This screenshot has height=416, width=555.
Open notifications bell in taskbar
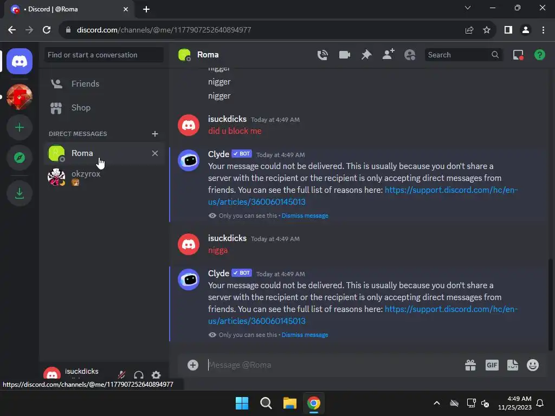tap(540, 403)
